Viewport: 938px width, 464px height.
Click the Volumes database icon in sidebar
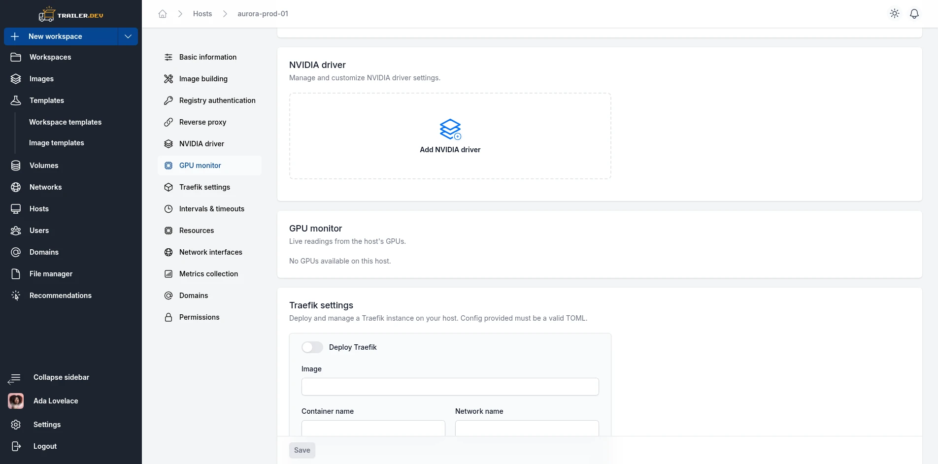point(16,166)
